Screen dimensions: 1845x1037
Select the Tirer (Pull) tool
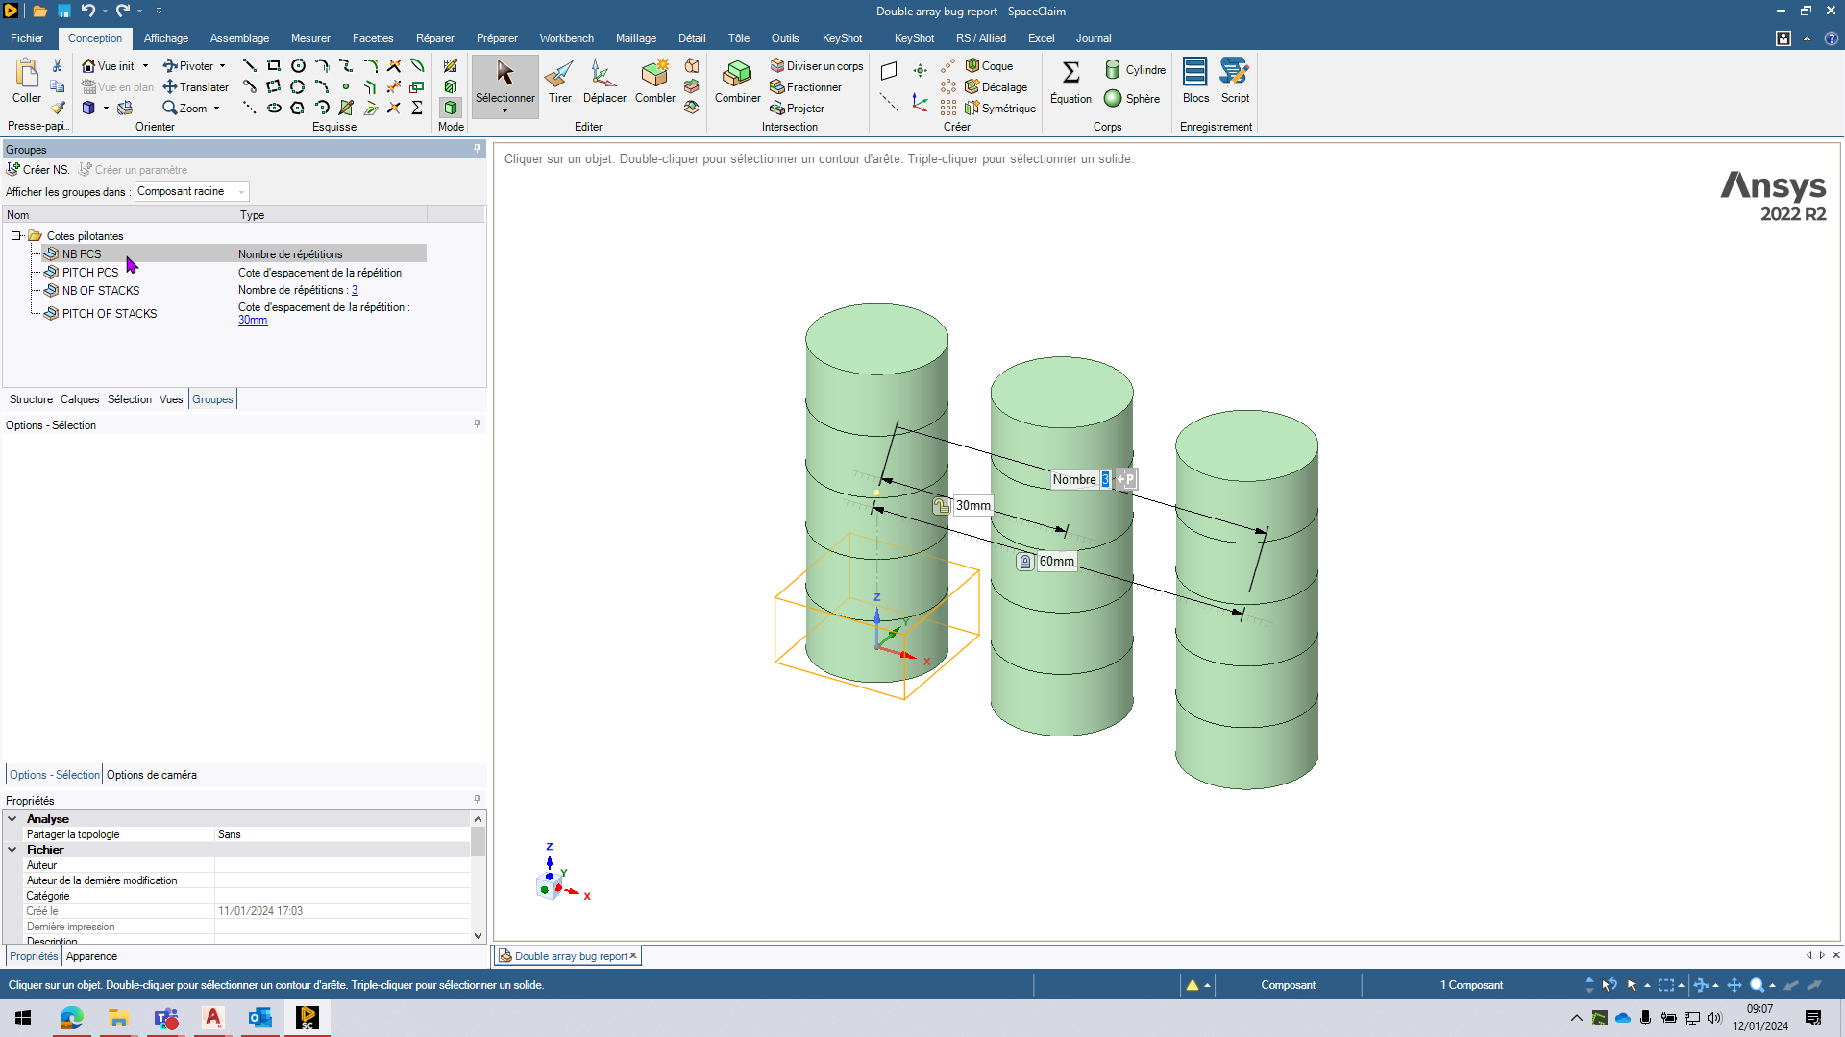coord(559,81)
